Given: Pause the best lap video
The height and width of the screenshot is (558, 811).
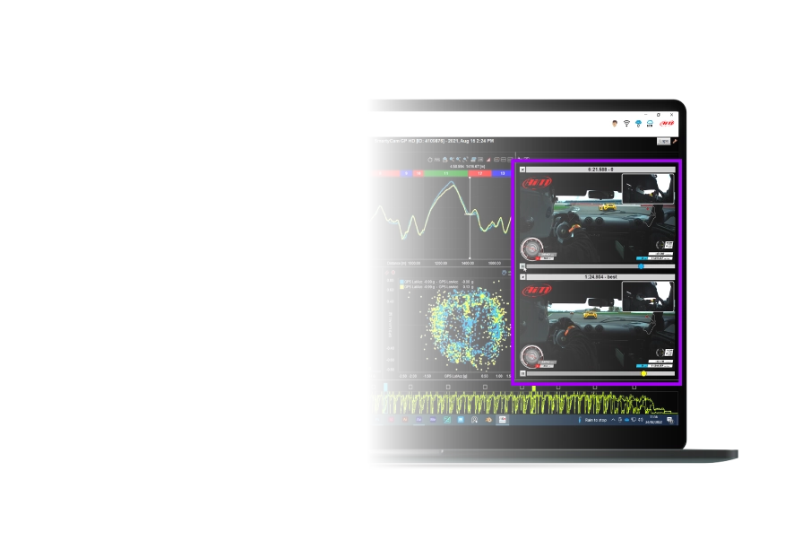Looking at the screenshot, I should point(522,373).
